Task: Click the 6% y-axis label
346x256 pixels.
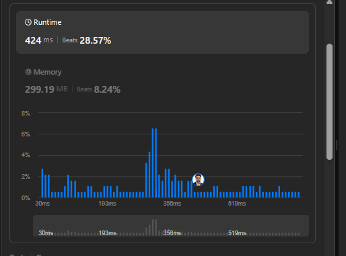Action: tap(26, 134)
